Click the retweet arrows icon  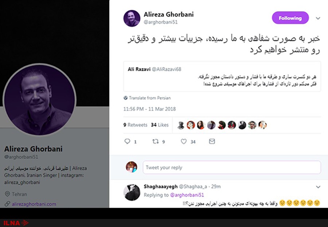[155, 142]
